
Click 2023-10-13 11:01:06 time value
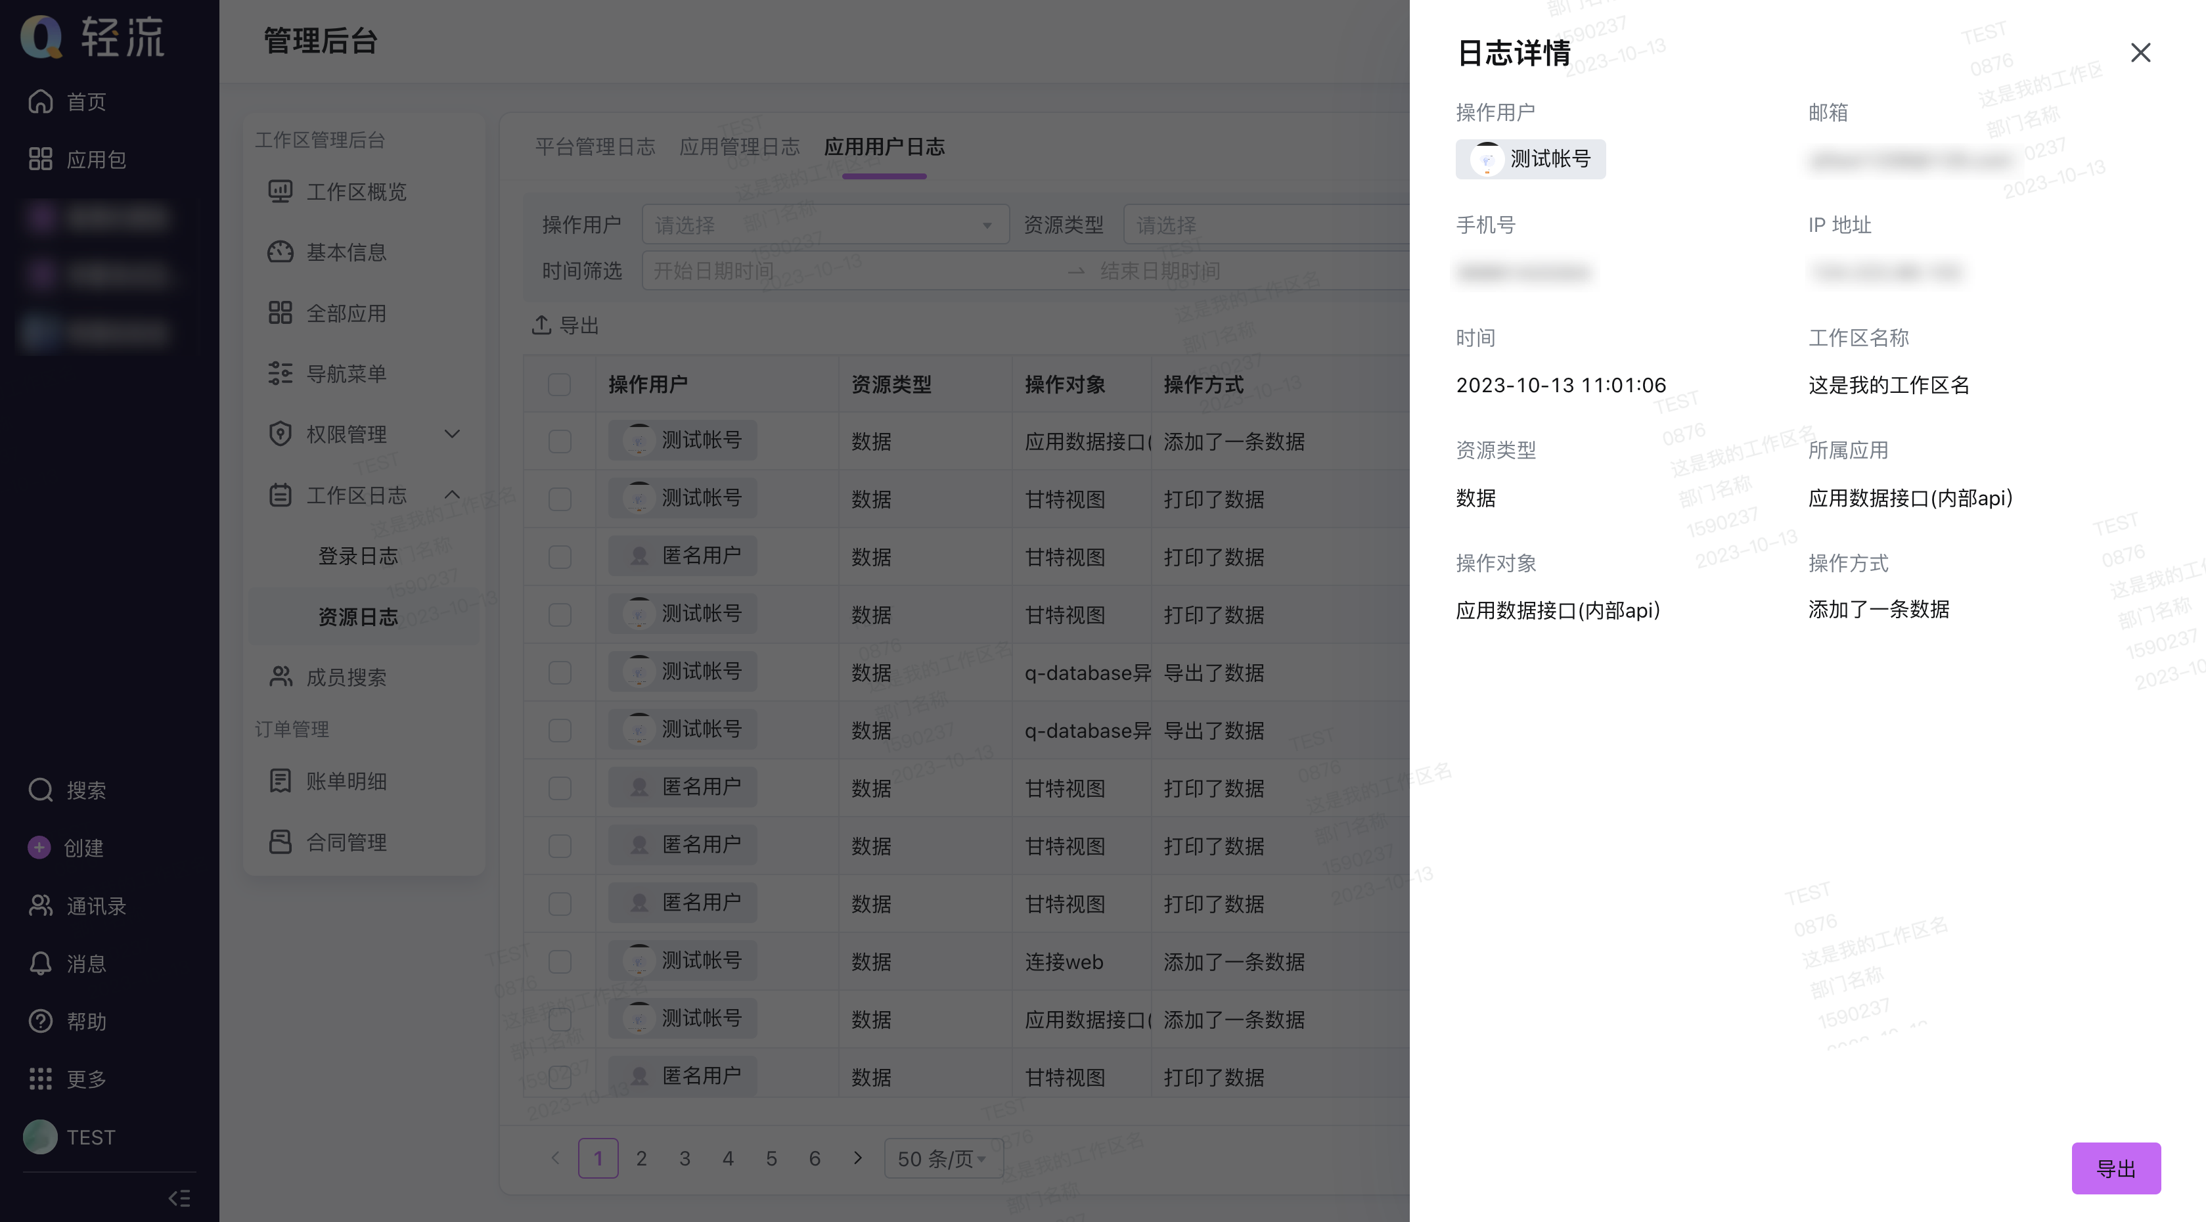[1560, 386]
